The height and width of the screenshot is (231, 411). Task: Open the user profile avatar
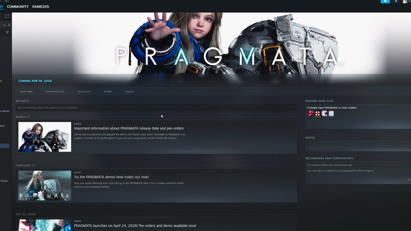[404, 1]
